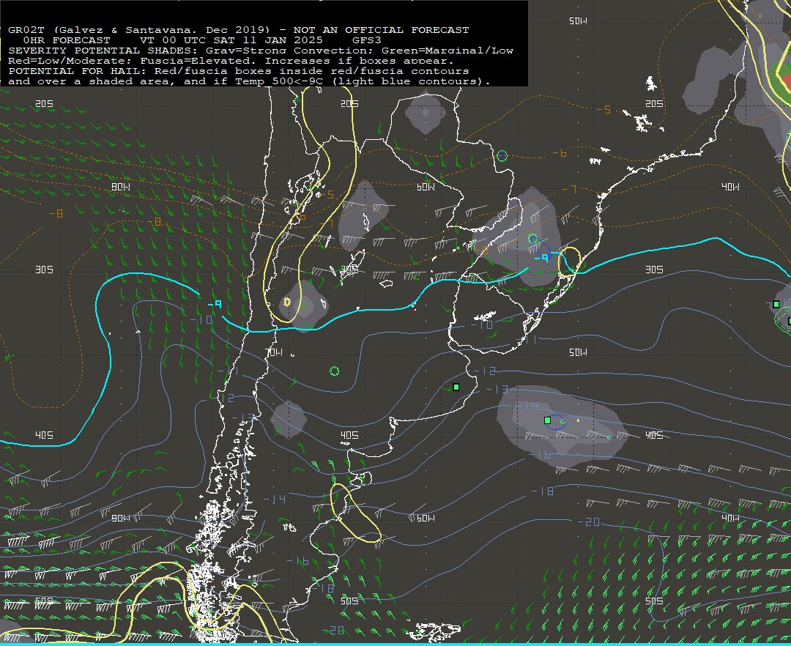Click the green circle marker east of 70W
The height and width of the screenshot is (646, 791).
[334, 371]
